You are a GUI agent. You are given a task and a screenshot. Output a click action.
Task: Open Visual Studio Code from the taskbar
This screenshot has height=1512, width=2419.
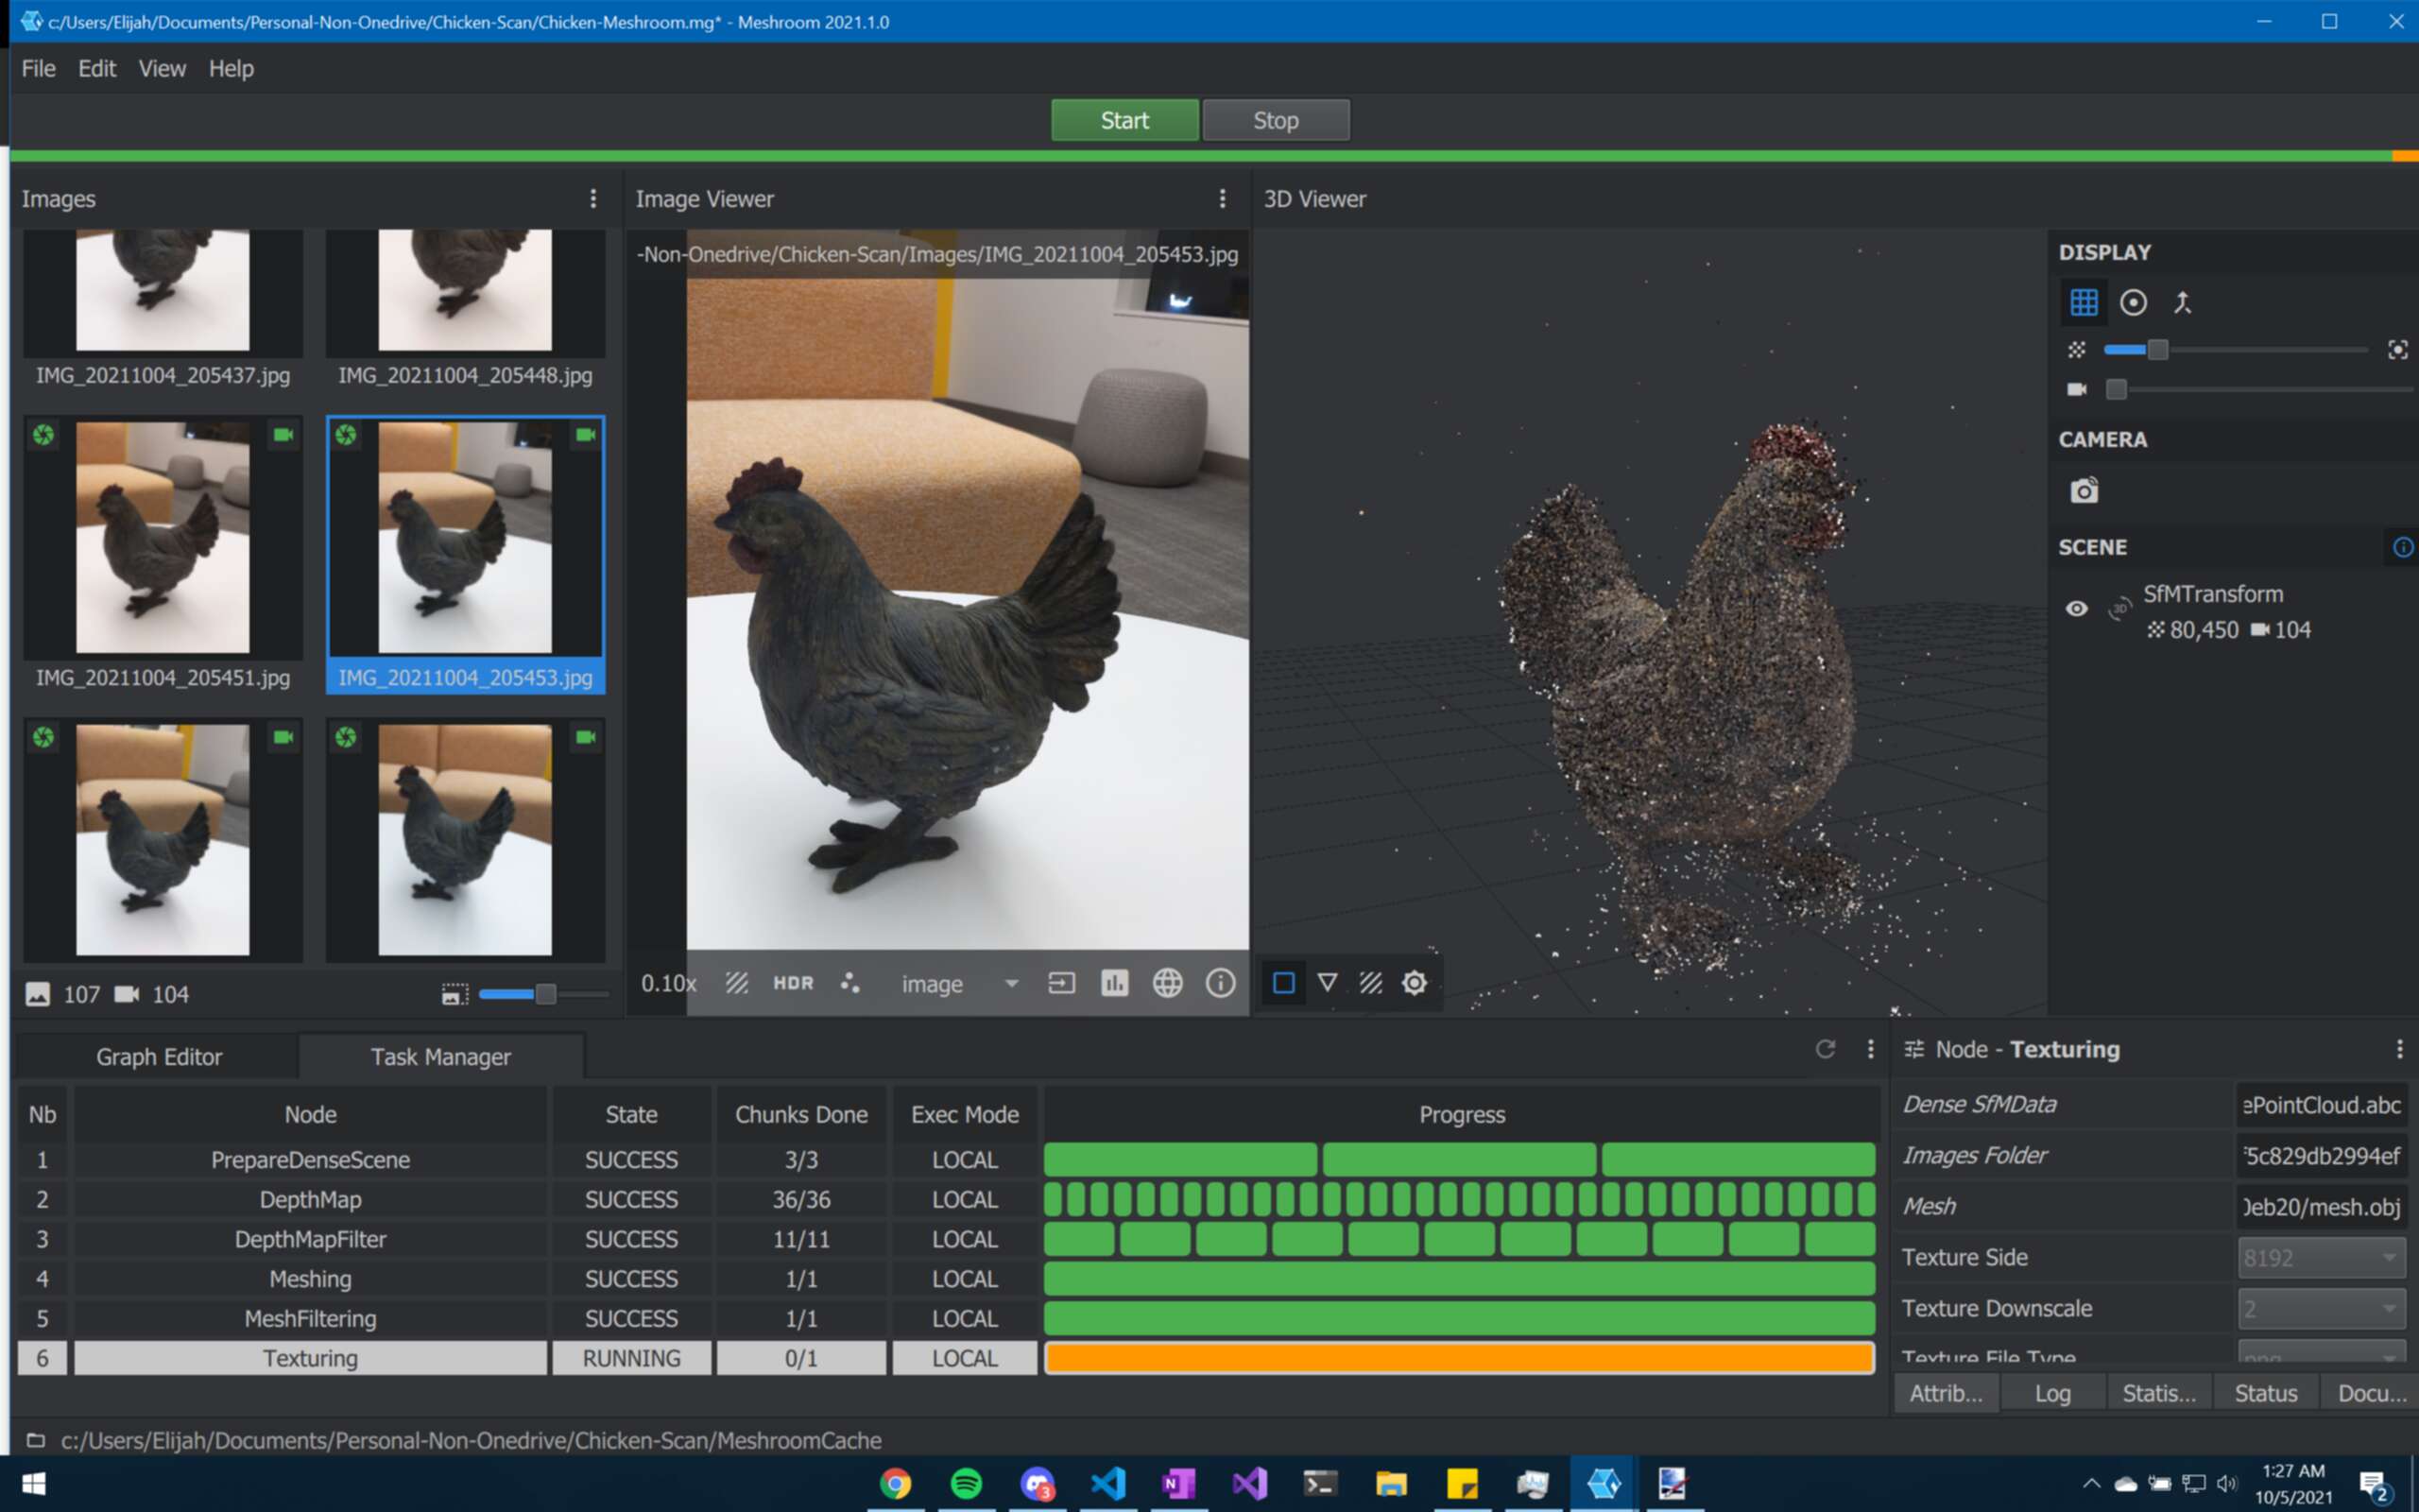pyautogui.click(x=1108, y=1483)
